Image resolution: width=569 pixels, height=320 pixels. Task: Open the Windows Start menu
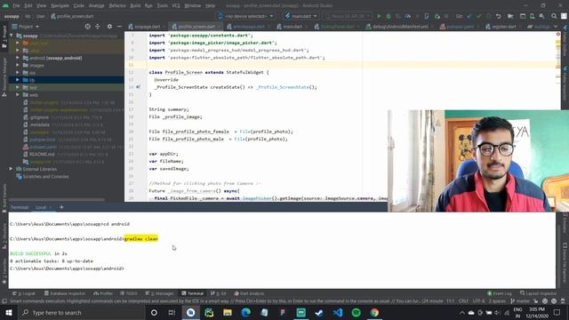click(9, 312)
